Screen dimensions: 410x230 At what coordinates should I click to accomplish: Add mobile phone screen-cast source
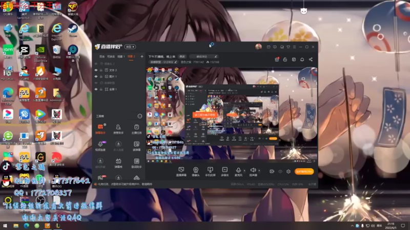tap(210, 172)
